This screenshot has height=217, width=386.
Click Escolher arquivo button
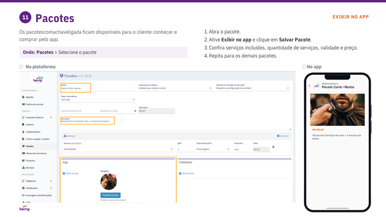point(111,195)
